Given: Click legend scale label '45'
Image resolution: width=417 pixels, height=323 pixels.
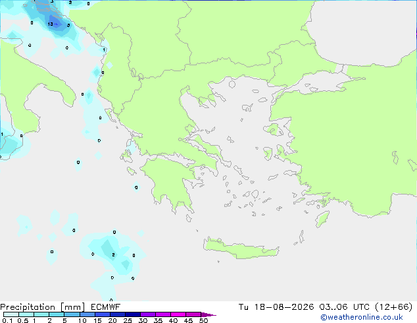Looking at the screenshot, I should point(188,320).
